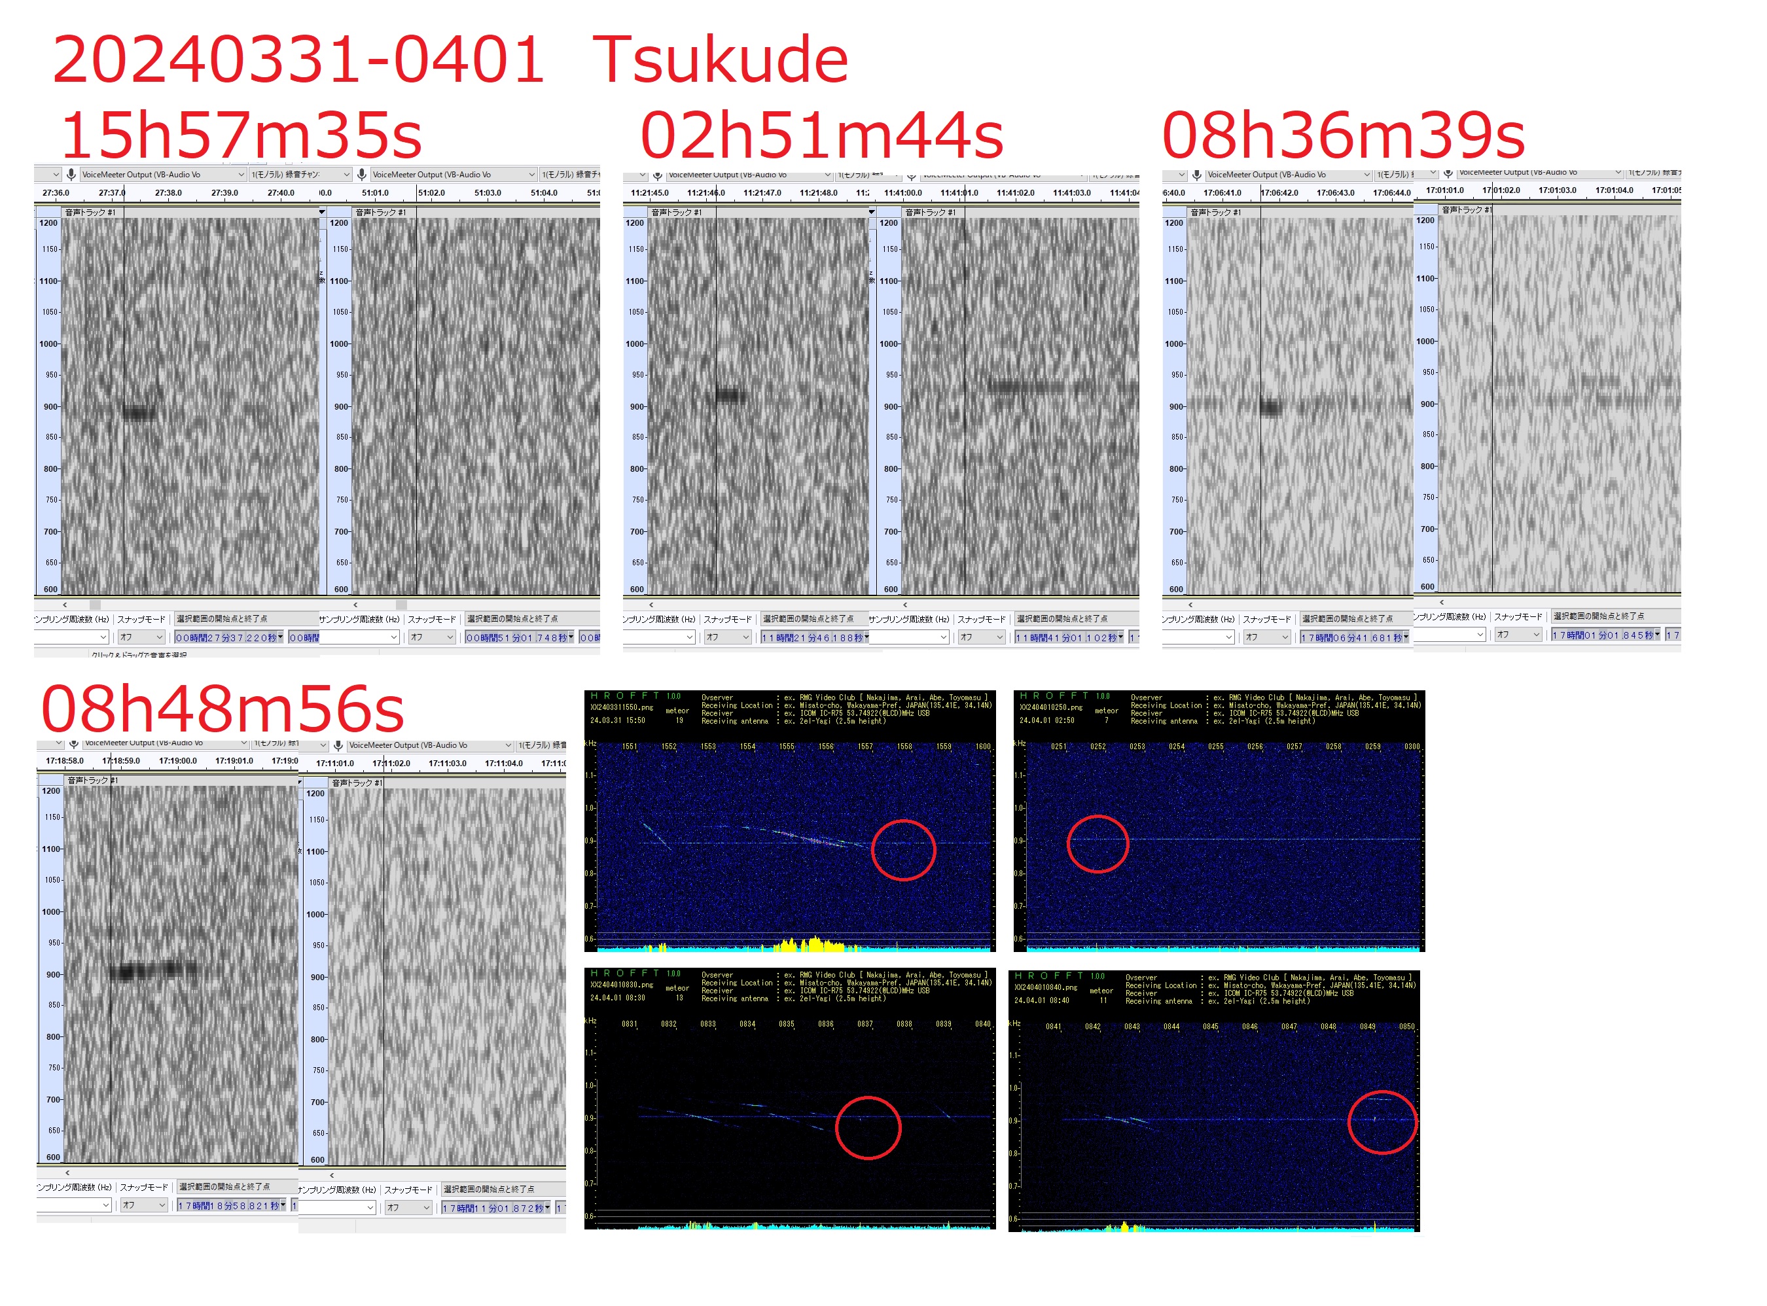Click the 17:19:00.0 mark on timeline ruler
1767x1306 pixels.
click(x=178, y=760)
